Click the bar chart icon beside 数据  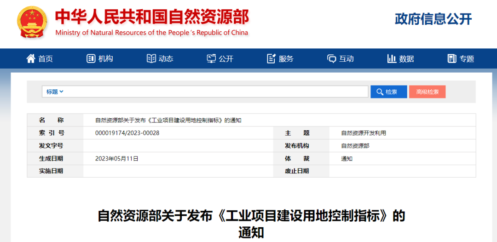click(392, 58)
